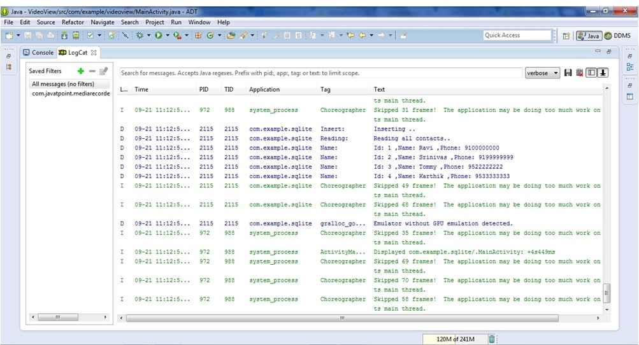Click the Save toolbar icon

pyautogui.click(x=27, y=36)
